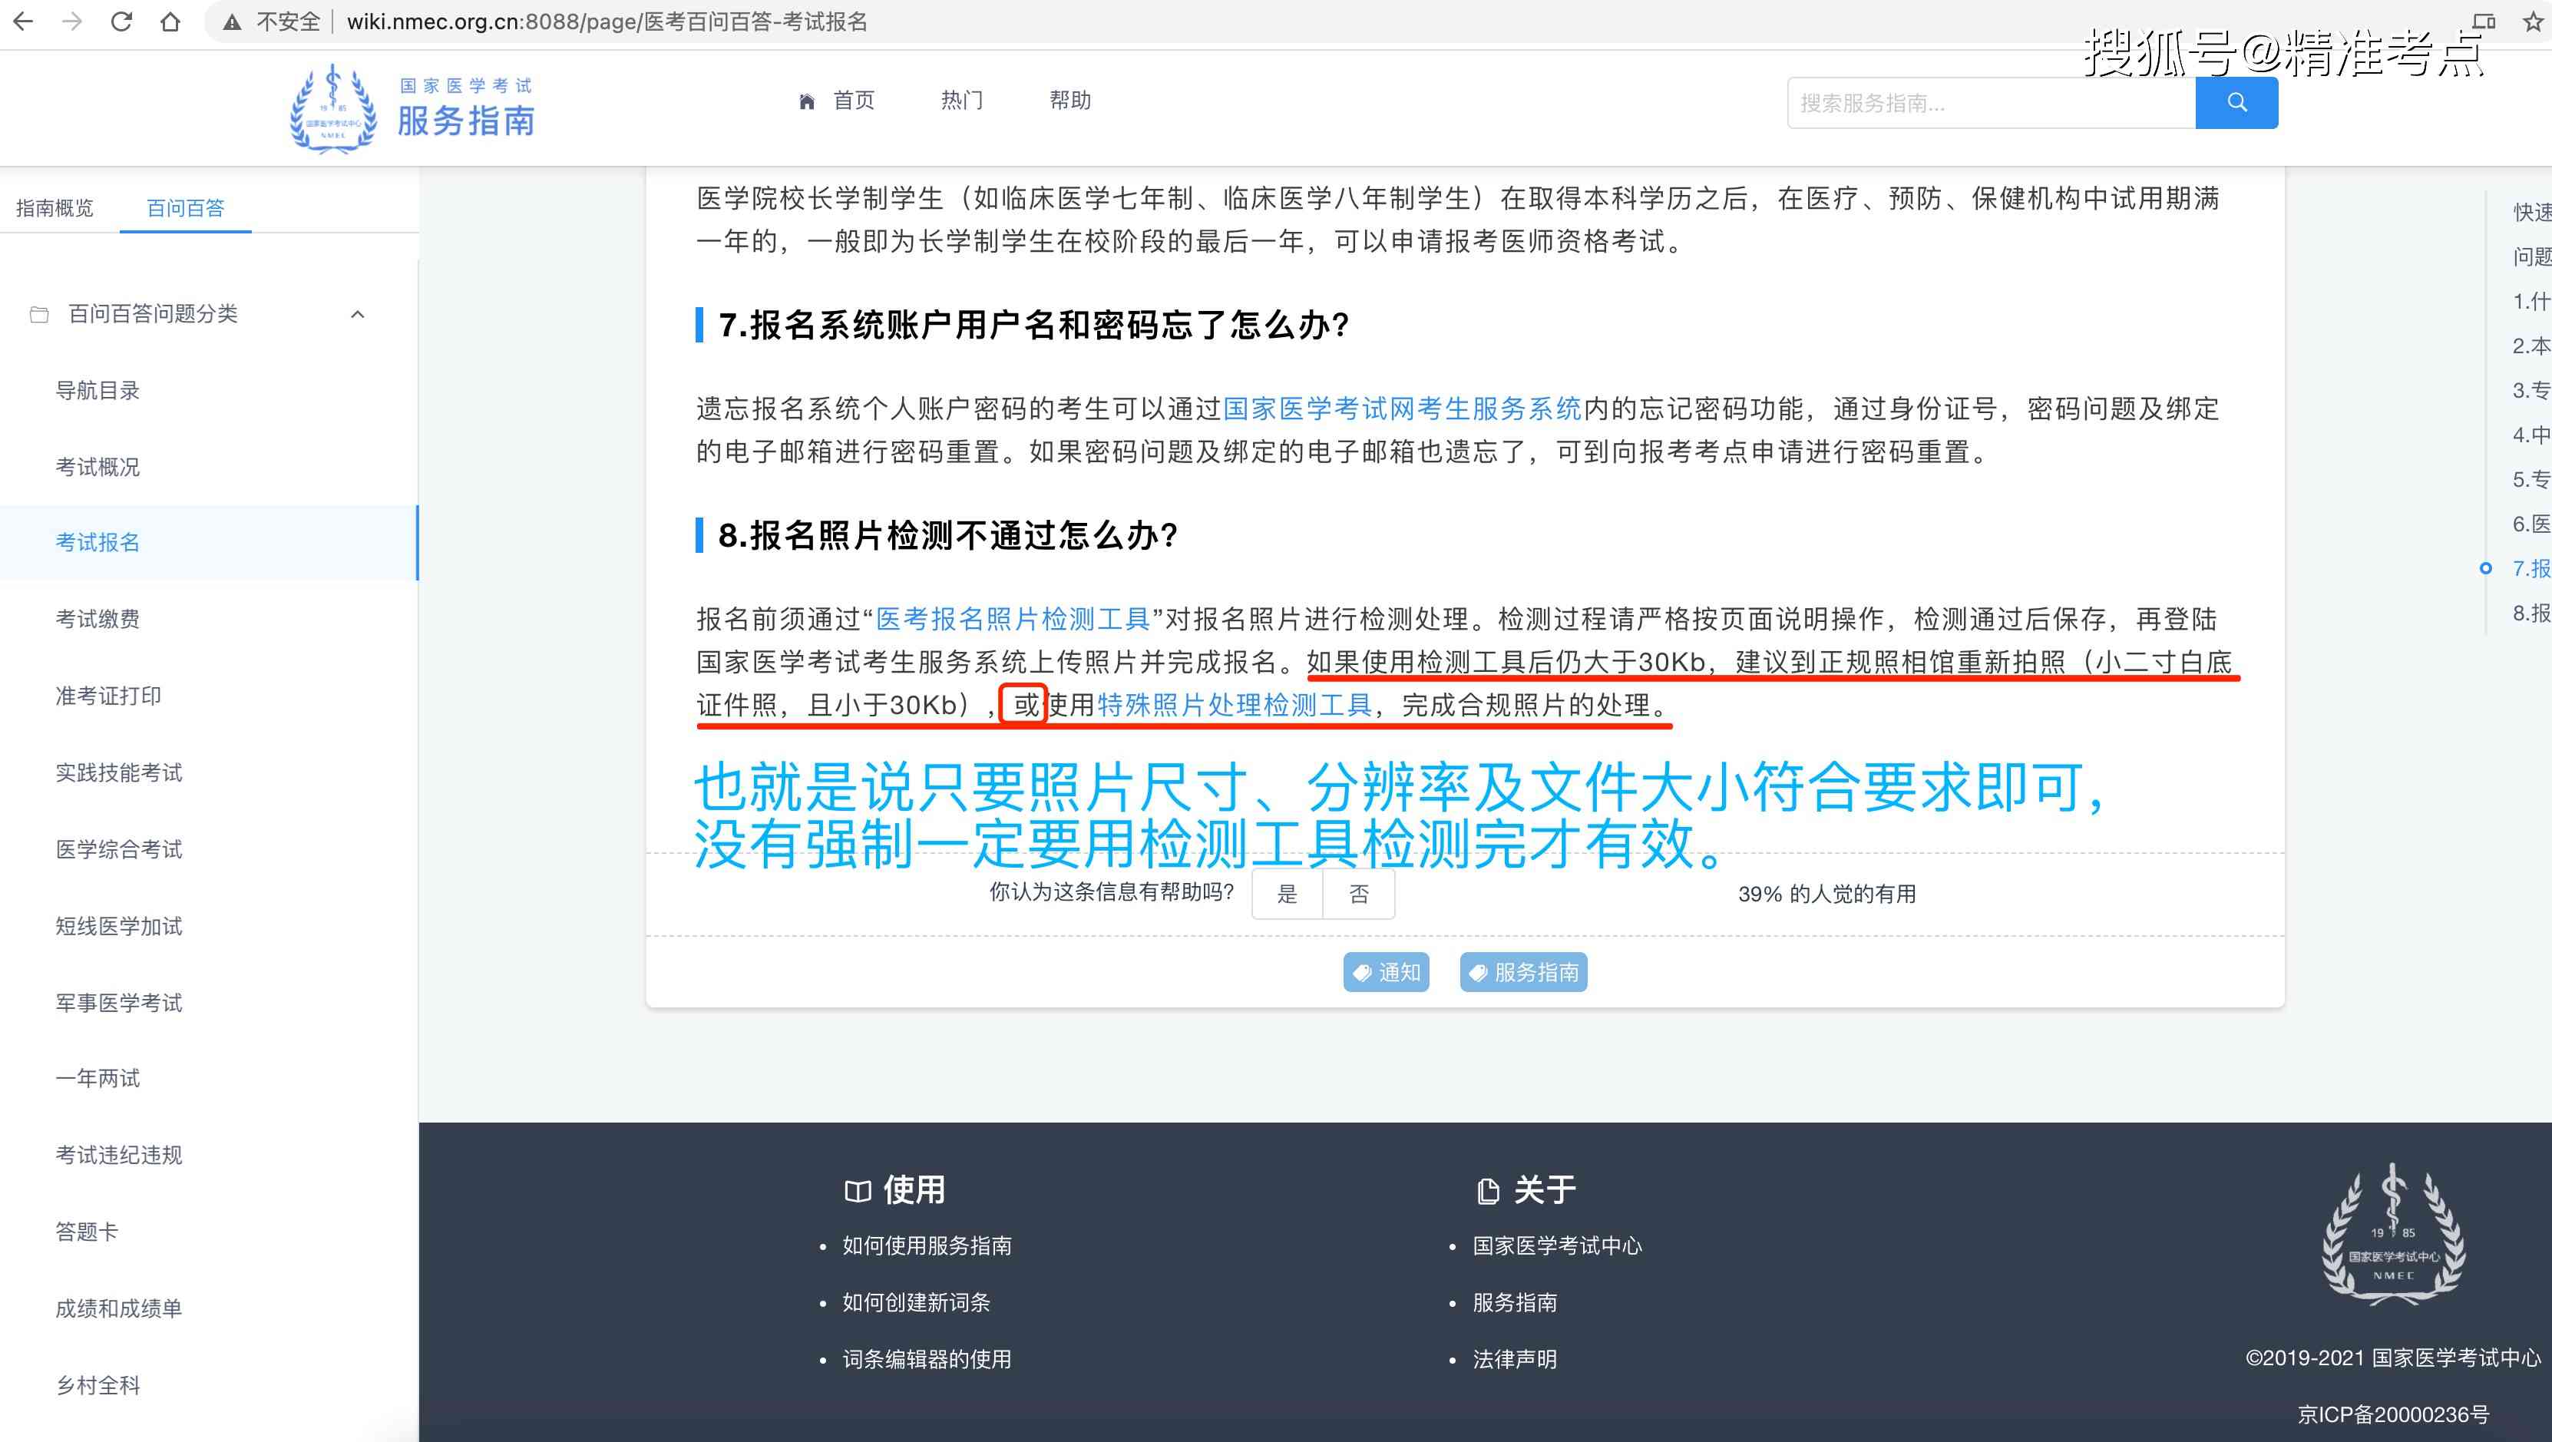
Task: Select 实践技能考试 in the sidebar
Action: (x=119, y=772)
